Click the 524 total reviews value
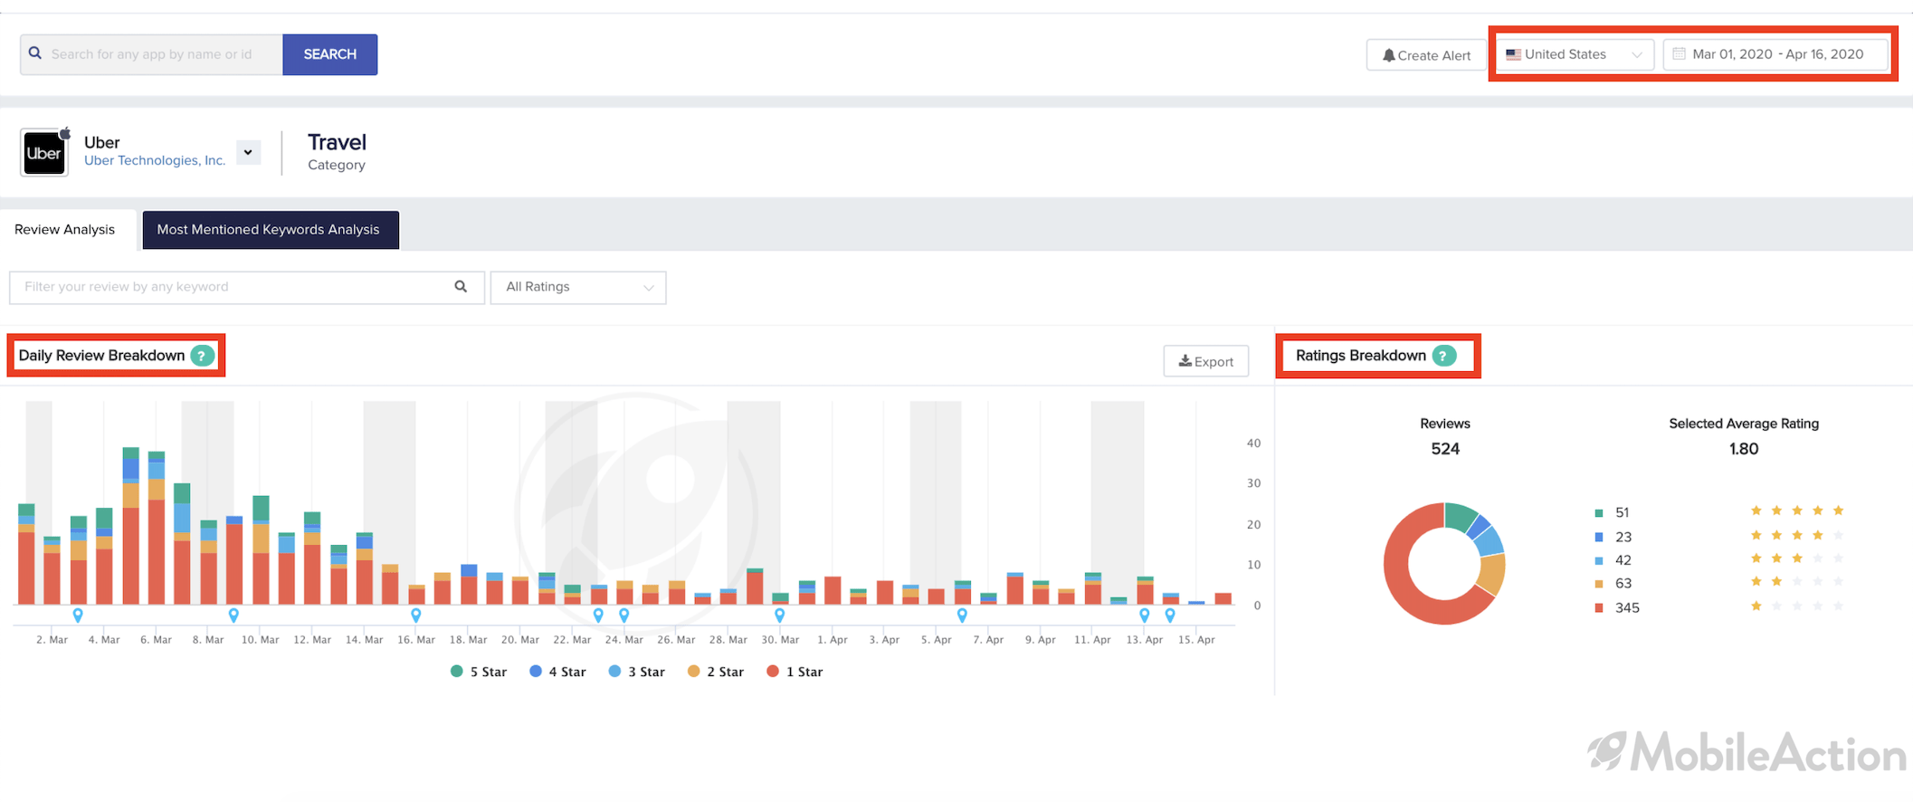Viewport: 1913px width, 802px height. click(x=1445, y=449)
